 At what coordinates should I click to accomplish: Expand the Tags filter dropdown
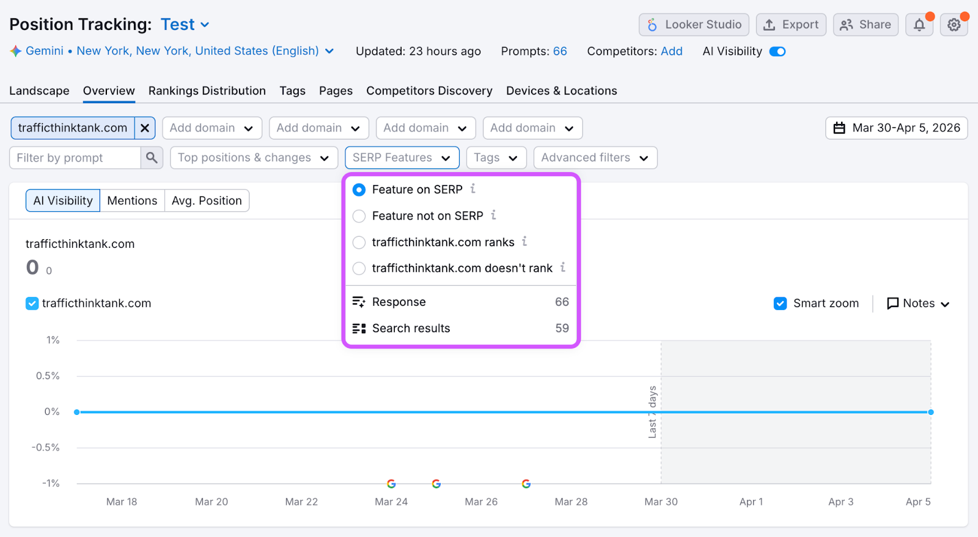(x=496, y=157)
